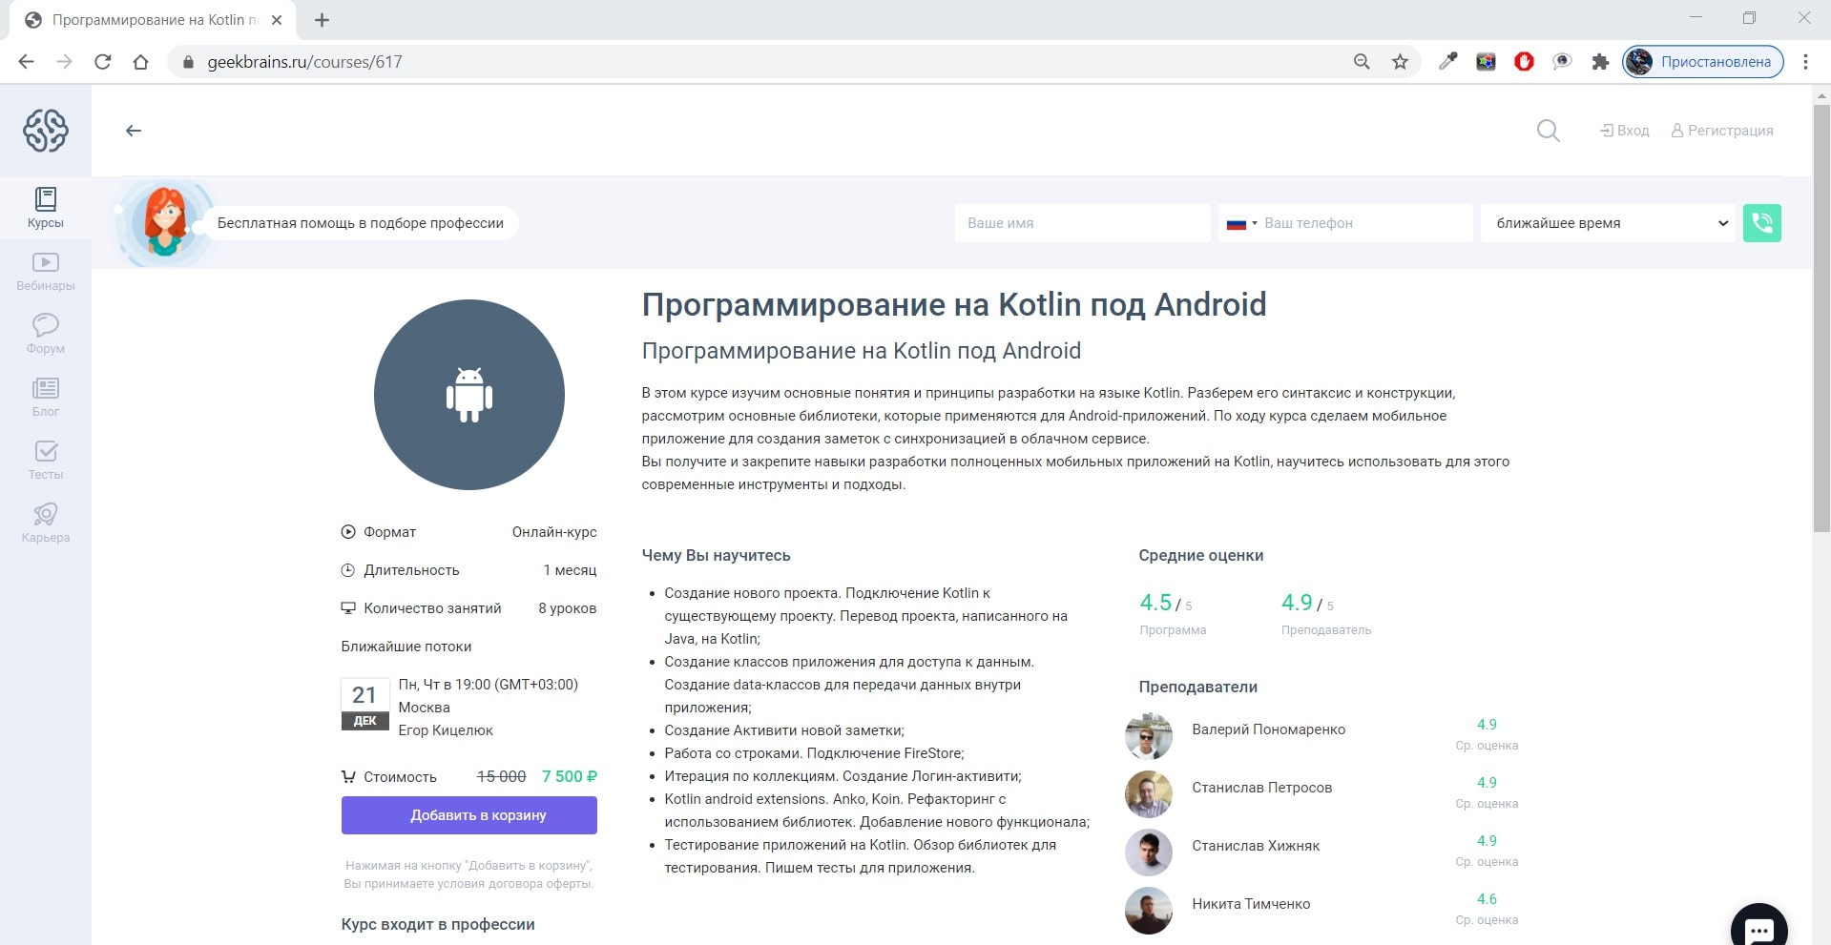Screen dimensions: 1831x945
Task: Open teacher Никита Тимченко
Action: 1251,904
